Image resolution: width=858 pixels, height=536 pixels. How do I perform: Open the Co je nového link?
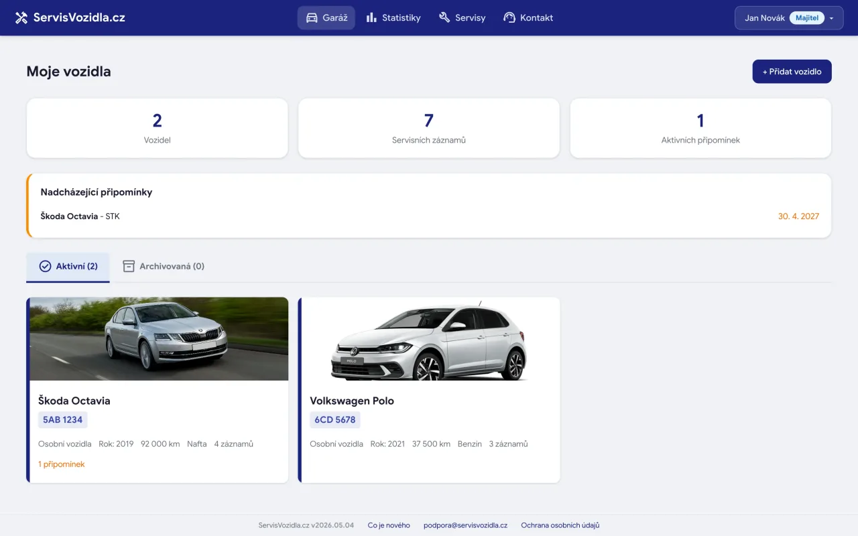pyautogui.click(x=389, y=525)
